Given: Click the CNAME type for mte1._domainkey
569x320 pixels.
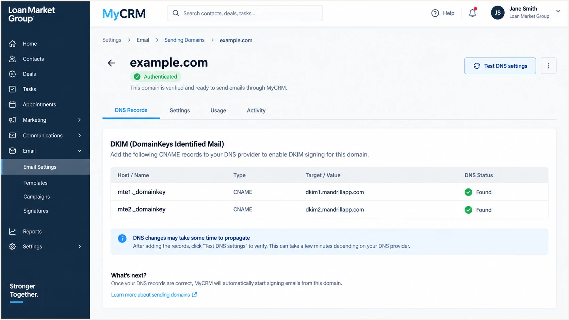Looking at the screenshot, I should click(243, 192).
